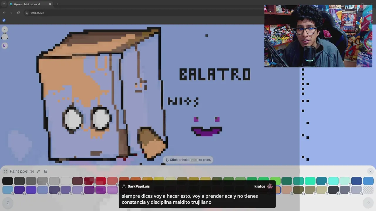Click the expand-frame icon left of Paint pixel
Screen dimensions: 376x211
tap(6, 171)
